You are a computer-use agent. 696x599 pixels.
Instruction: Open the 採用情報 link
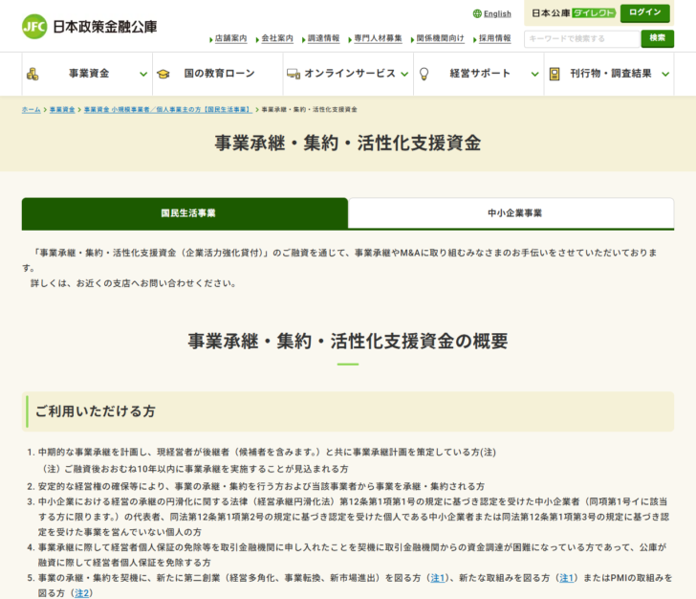(x=494, y=38)
